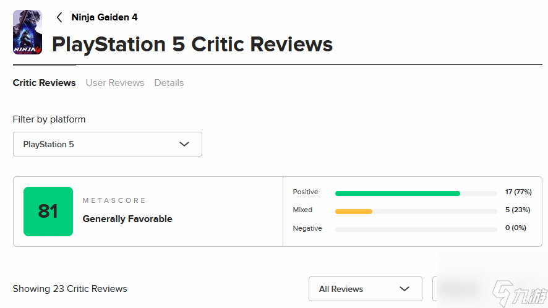Open the Ninja Gaiden 4 cover thumbnail
Viewport: 548px width, 308px height.
(x=27, y=32)
